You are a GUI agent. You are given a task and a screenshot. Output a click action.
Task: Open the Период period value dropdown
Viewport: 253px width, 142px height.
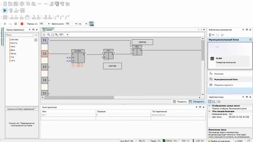(x=49, y=24)
